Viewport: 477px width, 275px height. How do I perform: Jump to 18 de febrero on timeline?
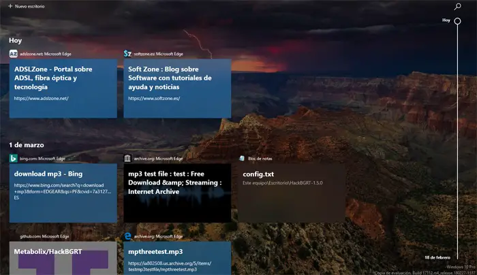point(437,257)
